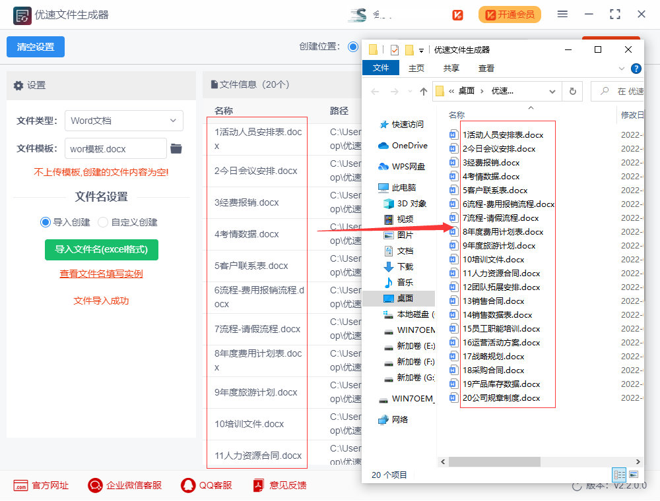The image size is (660, 501).
Task: Select 此电脑 in Explorer sidebar
Action: point(397,187)
